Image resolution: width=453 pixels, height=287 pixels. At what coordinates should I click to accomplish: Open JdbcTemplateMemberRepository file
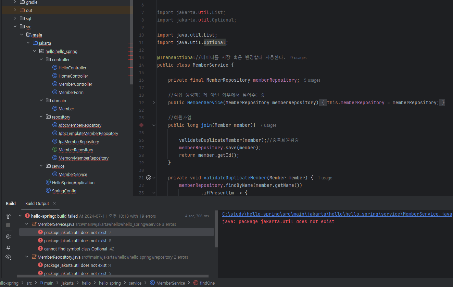tap(88, 133)
